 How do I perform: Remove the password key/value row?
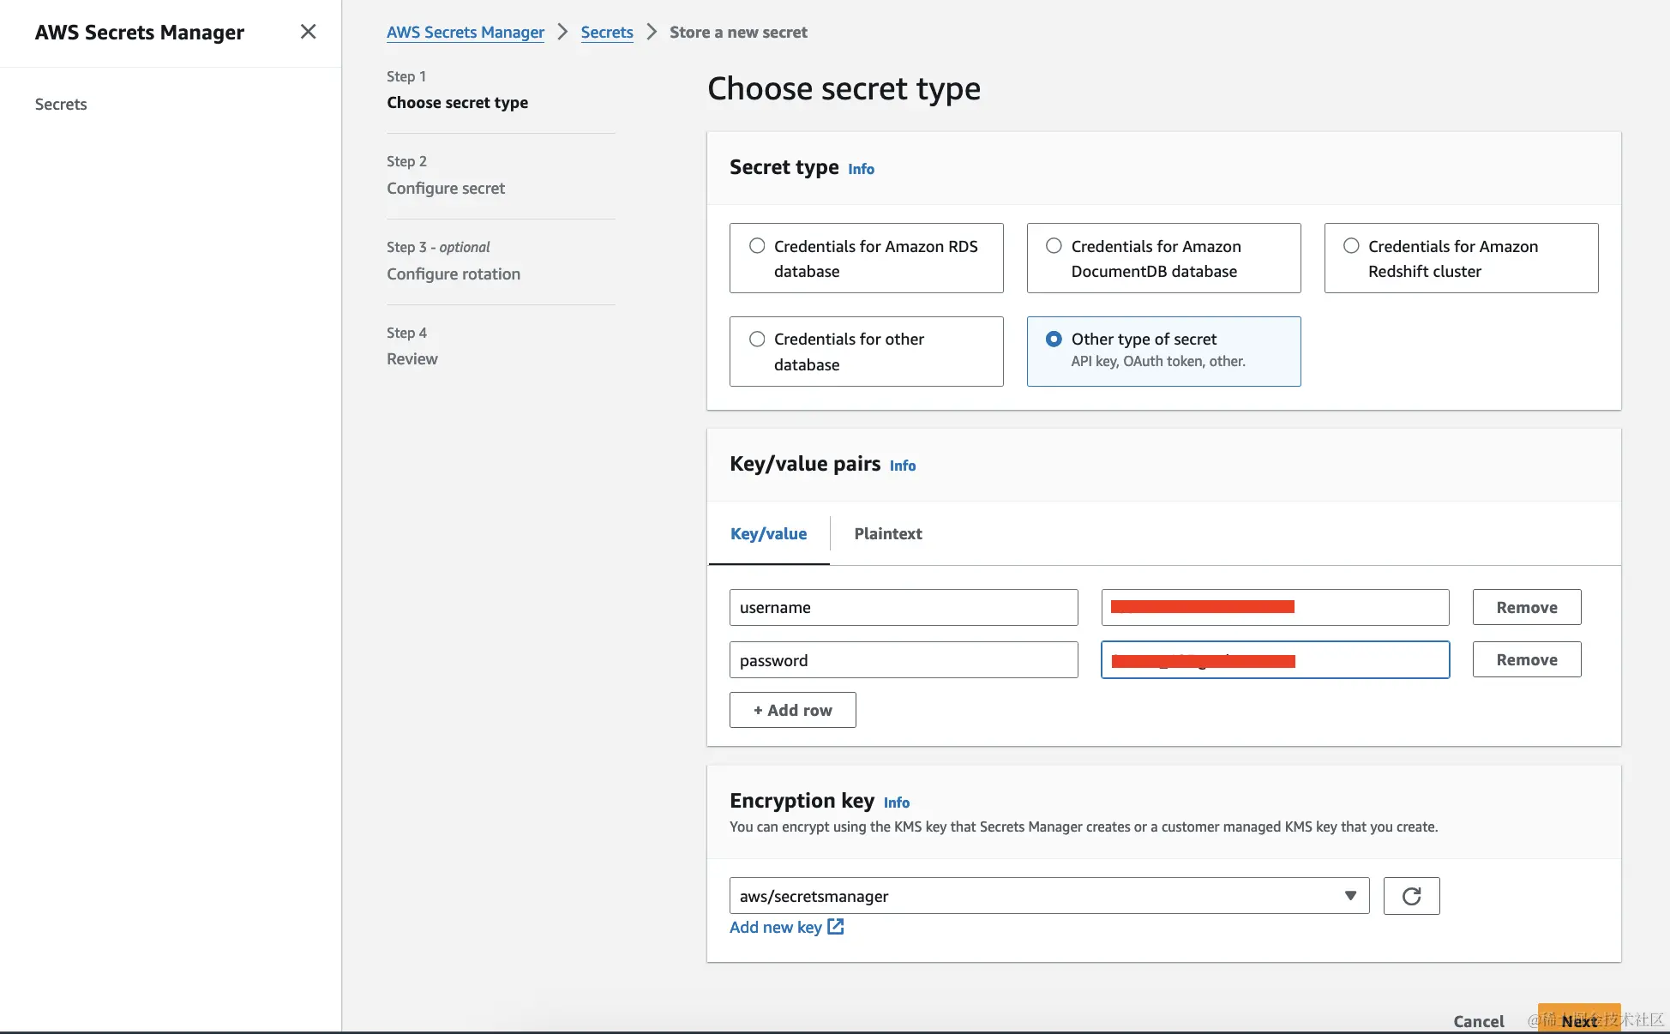click(x=1526, y=659)
